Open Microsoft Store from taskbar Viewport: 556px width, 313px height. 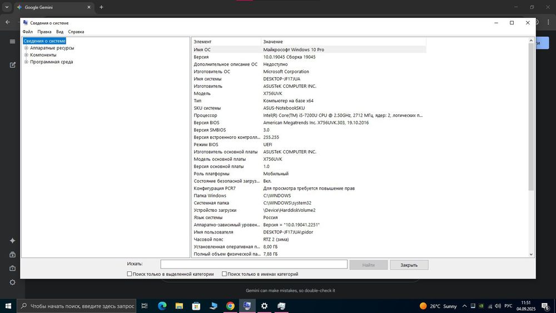click(196, 306)
